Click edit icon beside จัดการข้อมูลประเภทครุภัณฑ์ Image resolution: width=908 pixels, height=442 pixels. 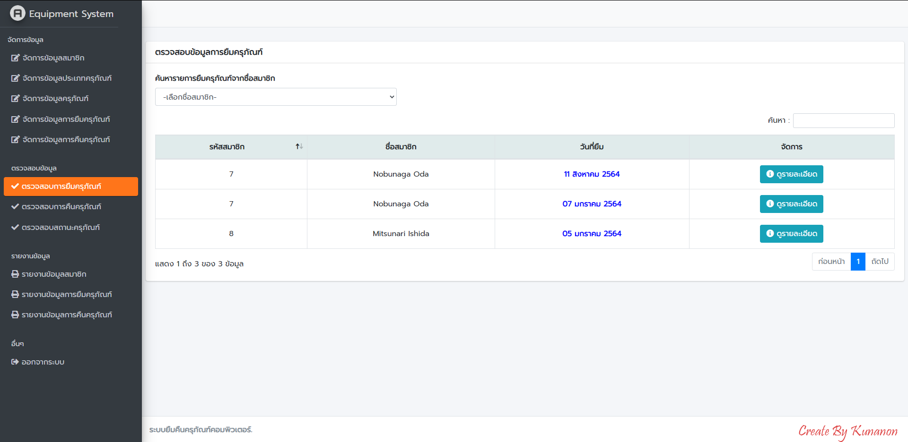pyautogui.click(x=16, y=78)
